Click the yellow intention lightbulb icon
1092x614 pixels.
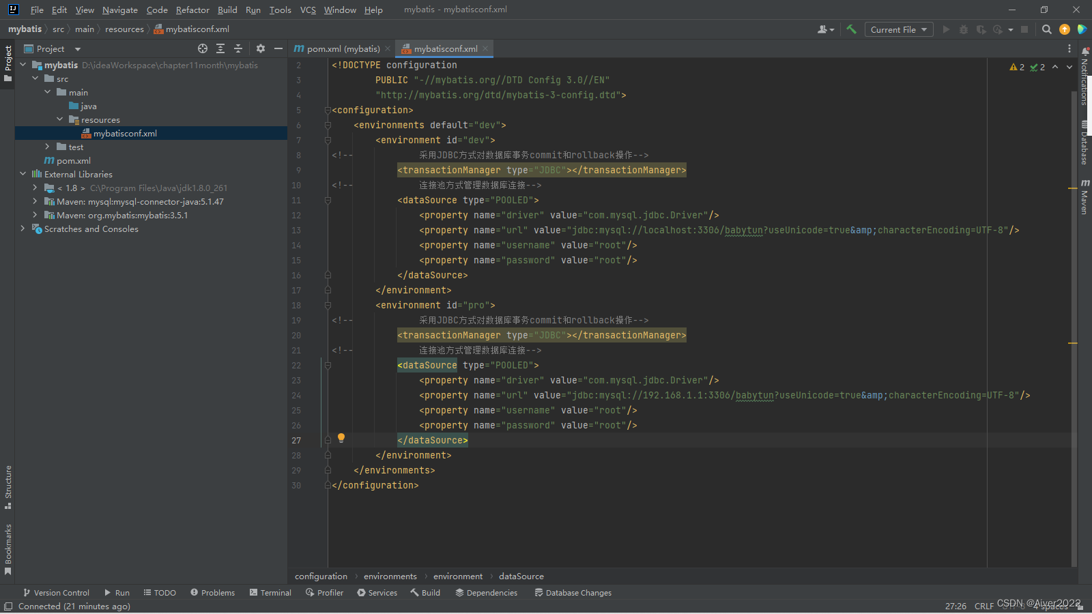[341, 438]
